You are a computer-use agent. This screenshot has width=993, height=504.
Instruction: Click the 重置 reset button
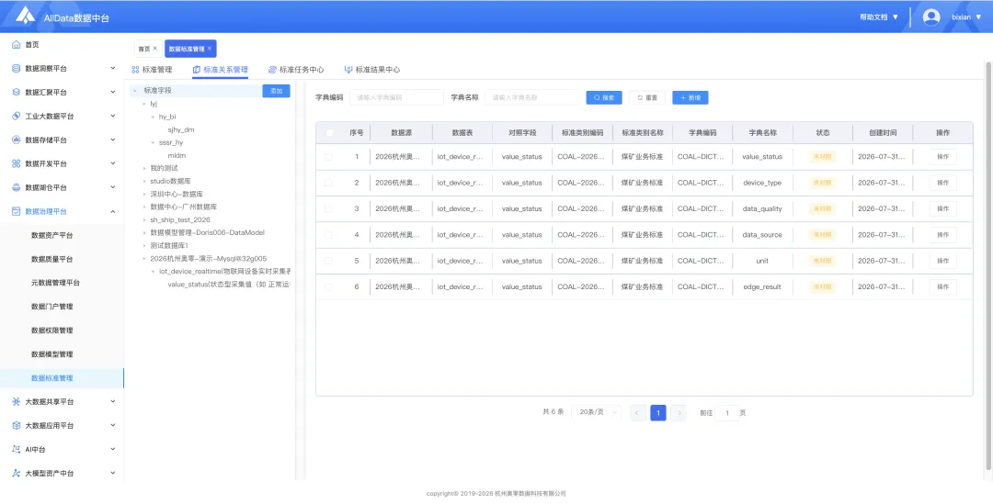(647, 98)
